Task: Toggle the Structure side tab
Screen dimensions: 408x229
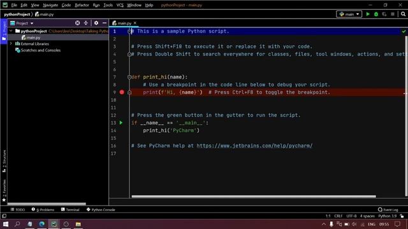Action: click(x=4, y=161)
